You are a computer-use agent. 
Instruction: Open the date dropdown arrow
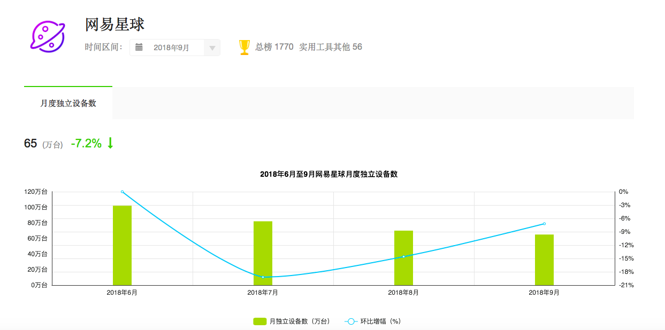pyautogui.click(x=212, y=48)
